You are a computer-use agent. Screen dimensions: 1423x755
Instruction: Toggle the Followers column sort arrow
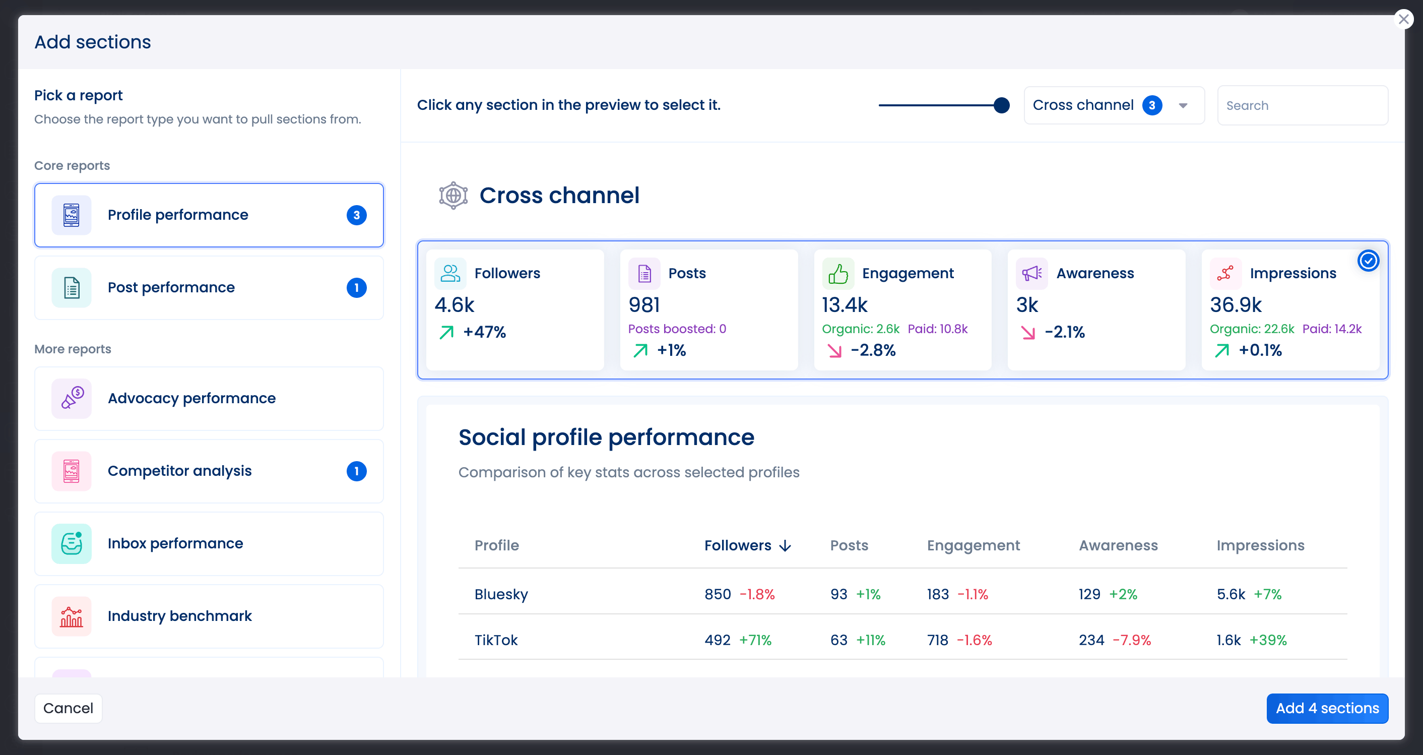click(786, 545)
